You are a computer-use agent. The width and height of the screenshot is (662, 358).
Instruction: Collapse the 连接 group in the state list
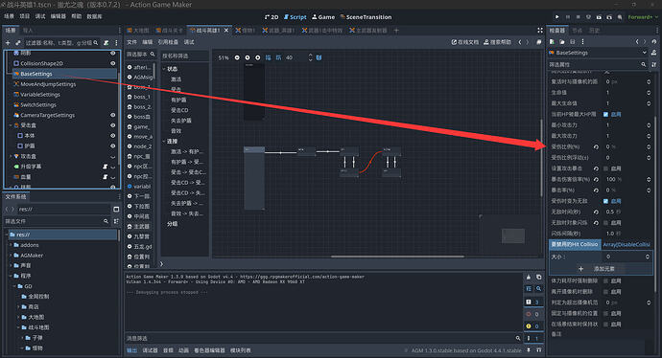164,141
